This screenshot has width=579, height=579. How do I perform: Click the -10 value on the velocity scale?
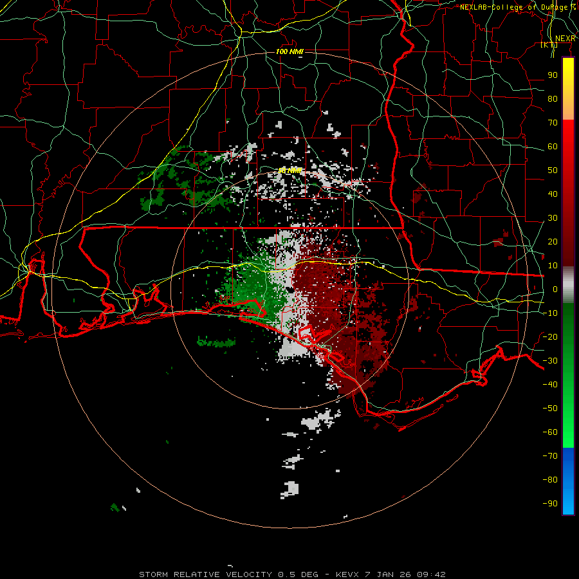point(550,313)
